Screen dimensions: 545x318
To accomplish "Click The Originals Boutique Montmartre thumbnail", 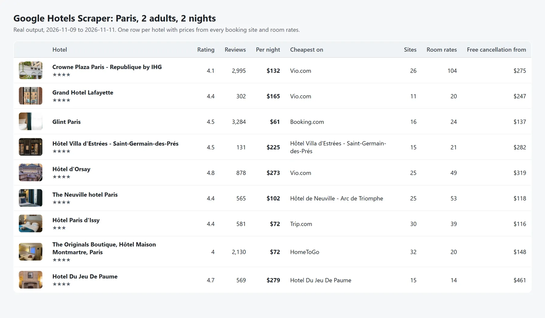I will point(31,252).
